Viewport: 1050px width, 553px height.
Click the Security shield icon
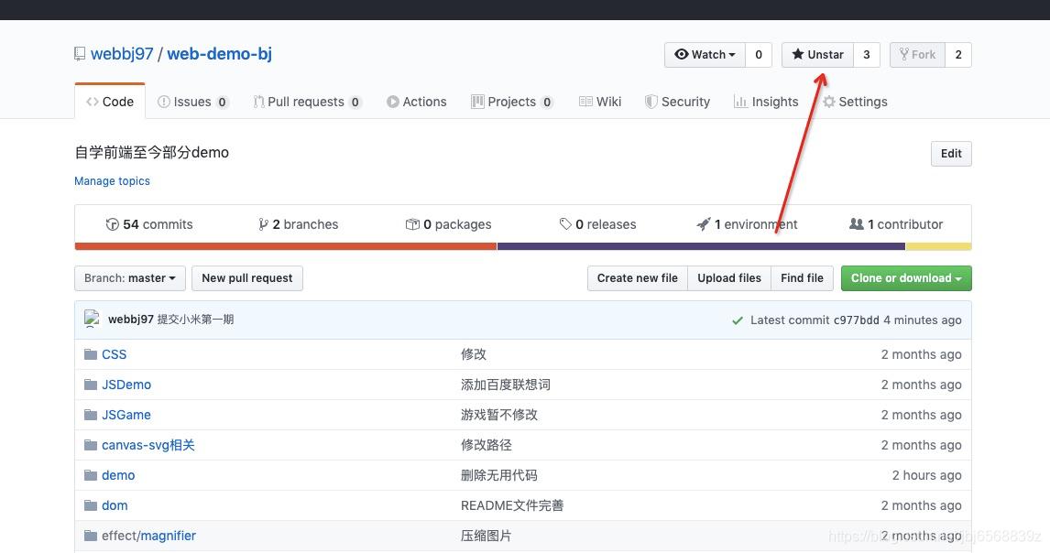(651, 102)
